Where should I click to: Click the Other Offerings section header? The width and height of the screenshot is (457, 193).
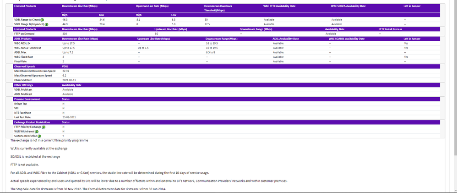point(24,85)
